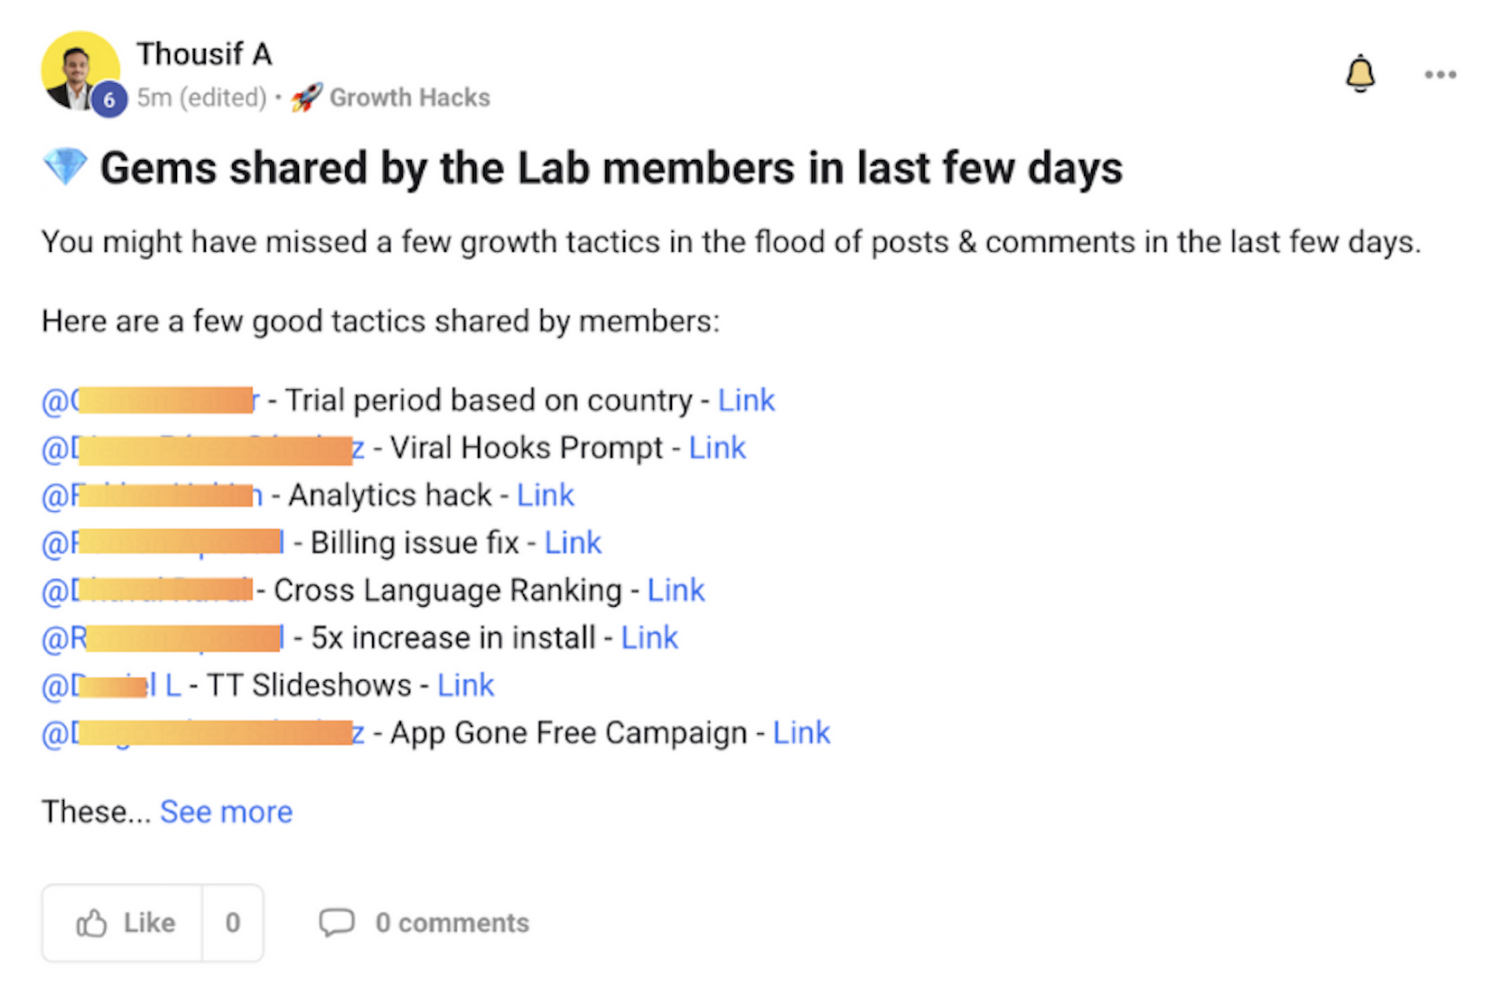
Task: Open the App Gone Free Campaign Link
Action: point(800,732)
